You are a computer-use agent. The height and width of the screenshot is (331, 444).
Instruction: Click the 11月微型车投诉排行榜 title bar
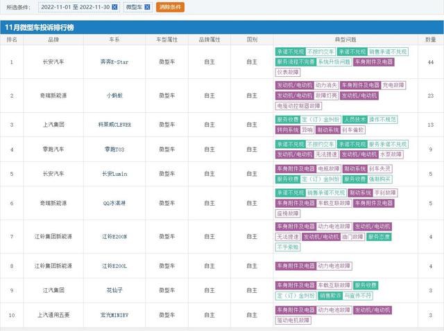tap(222, 28)
